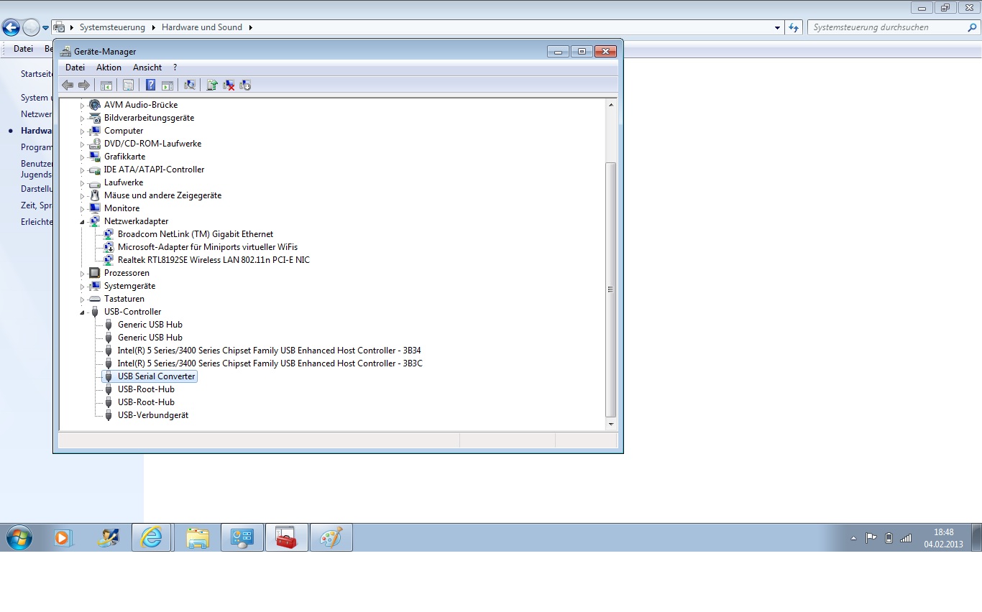Open the address bar history dropdown
The width and height of the screenshot is (982, 612).
778,27
